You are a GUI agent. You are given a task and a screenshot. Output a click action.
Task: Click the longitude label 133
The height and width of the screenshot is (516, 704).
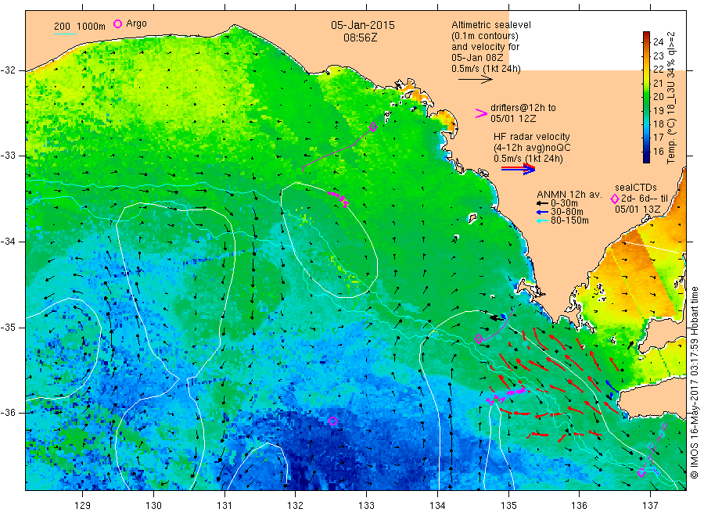coord(366,506)
